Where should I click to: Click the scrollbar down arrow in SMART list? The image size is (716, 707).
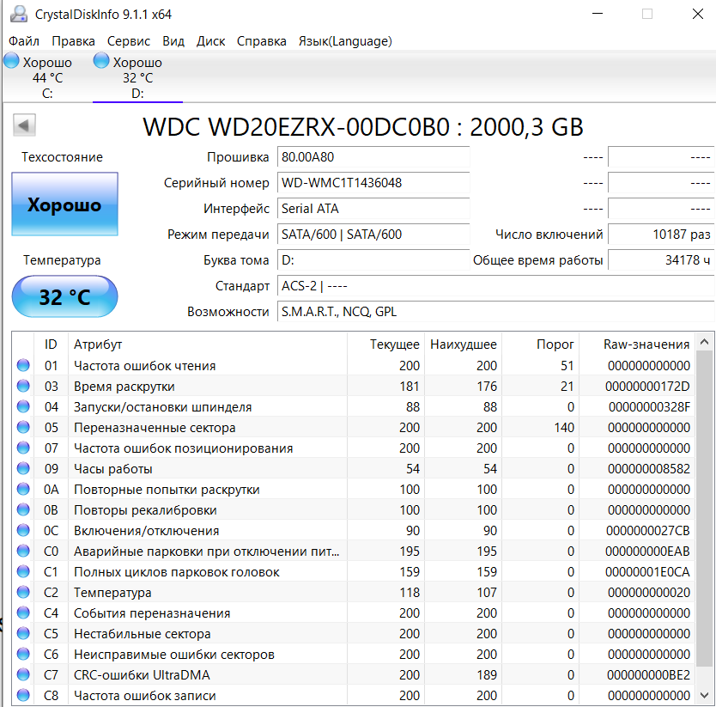click(x=704, y=696)
